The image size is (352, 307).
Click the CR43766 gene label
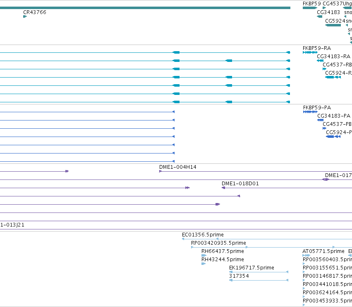[35, 12]
